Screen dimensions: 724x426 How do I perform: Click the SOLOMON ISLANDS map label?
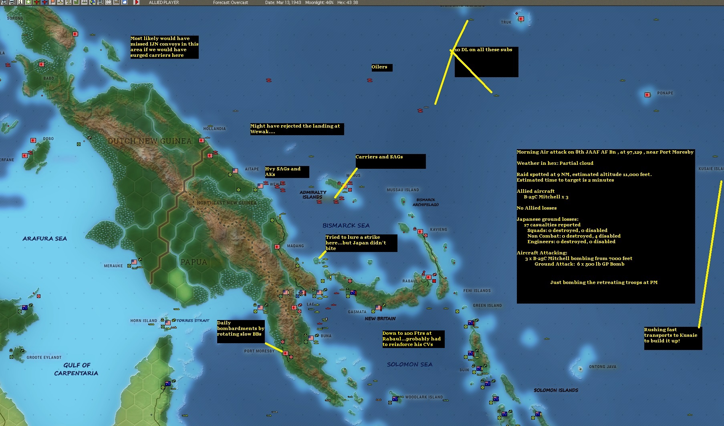[556, 390]
